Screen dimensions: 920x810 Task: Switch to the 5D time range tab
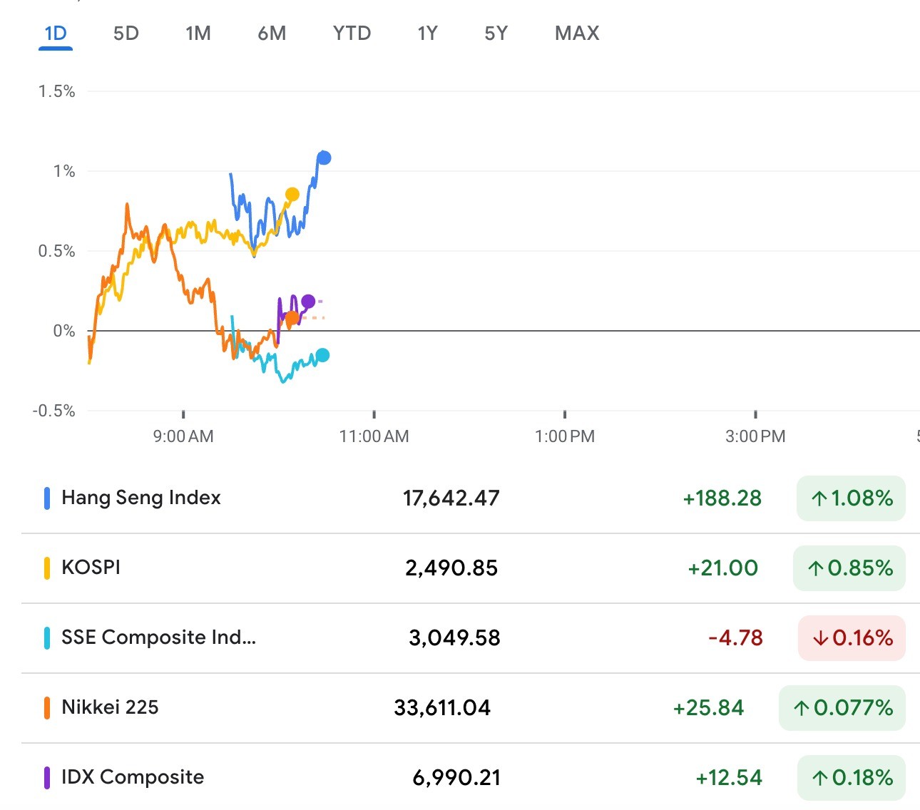(126, 34)
